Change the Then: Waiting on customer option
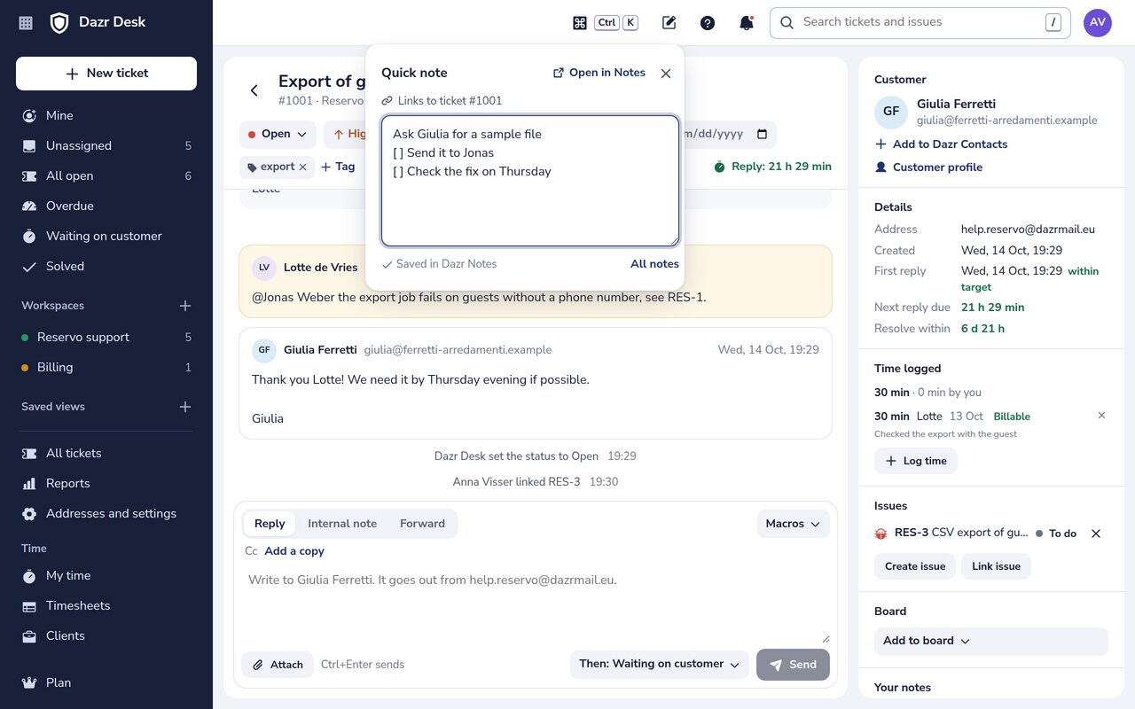1135x709 pixels. [659, 665]
